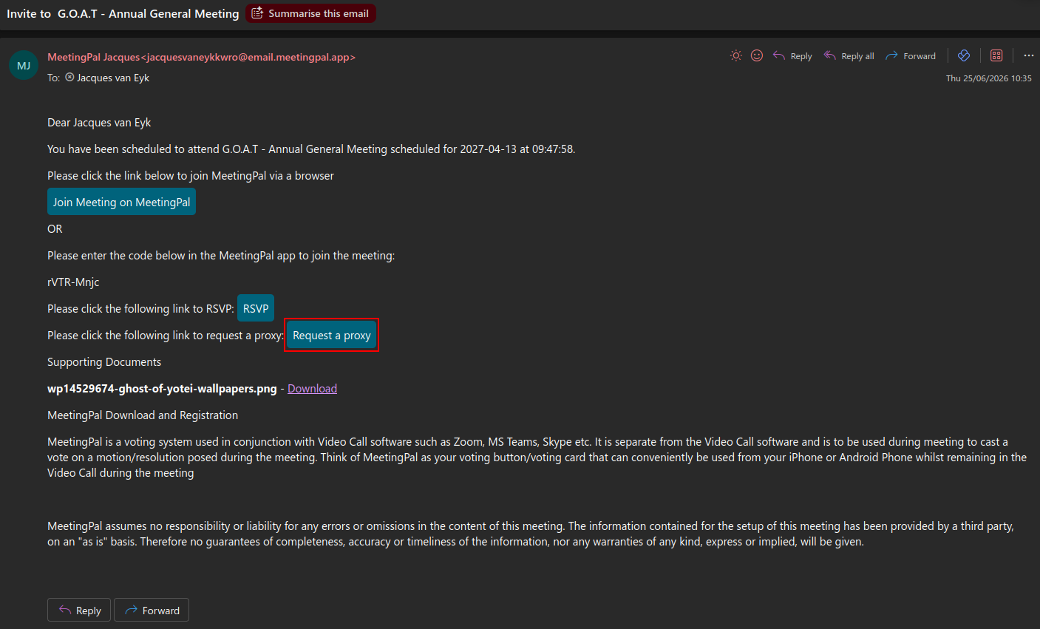Download the ghost-of-yotei wallpaper attachment

tap(312, 389)
